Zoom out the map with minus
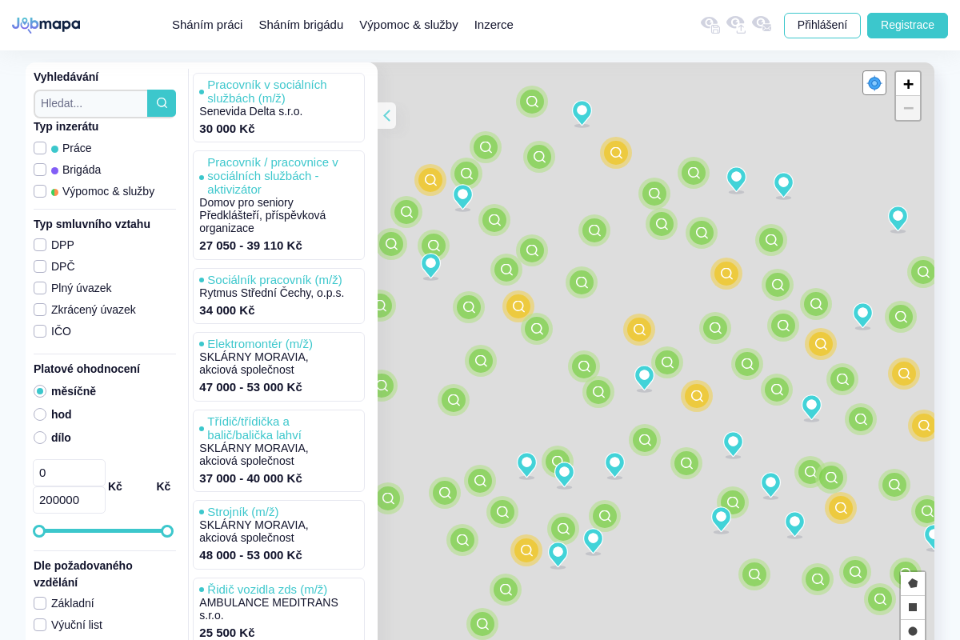Screen dimensions: 960x640 tap(908, 108)
